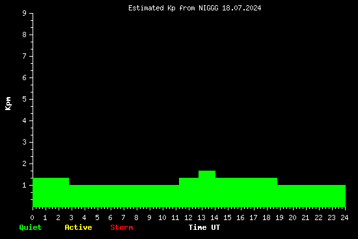This screenshot has width=358, height=239.
Task: Click the green 'Quiet' legend label
Action: (x=31, y=227)
